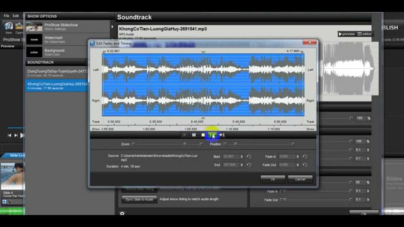Close the Edit Fades and Timing window
Viewport: 404px width, 227px height.
point(310,42)
